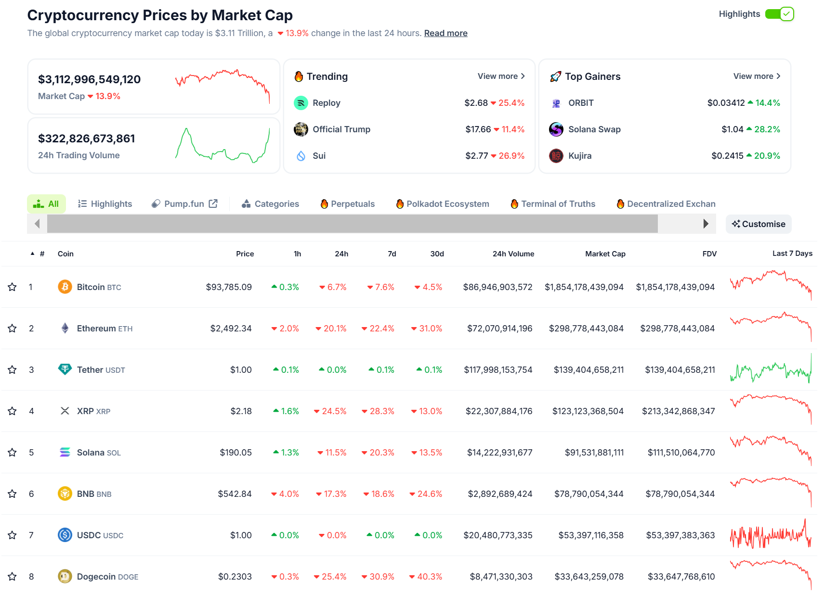Open the Kujira gainer link
Viewport: 824px width, 594px height.
pos(580,156)
